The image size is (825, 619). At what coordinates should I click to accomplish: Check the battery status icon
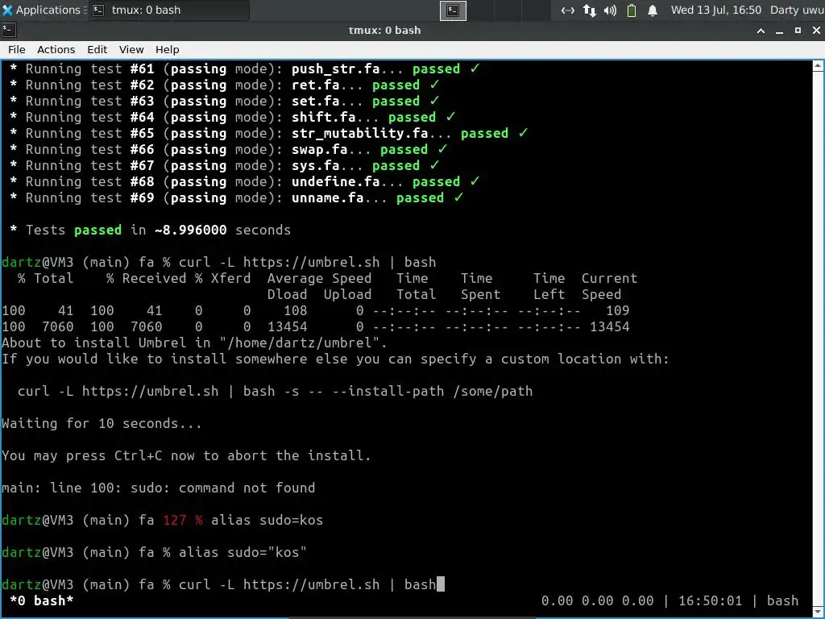[632, 10]
